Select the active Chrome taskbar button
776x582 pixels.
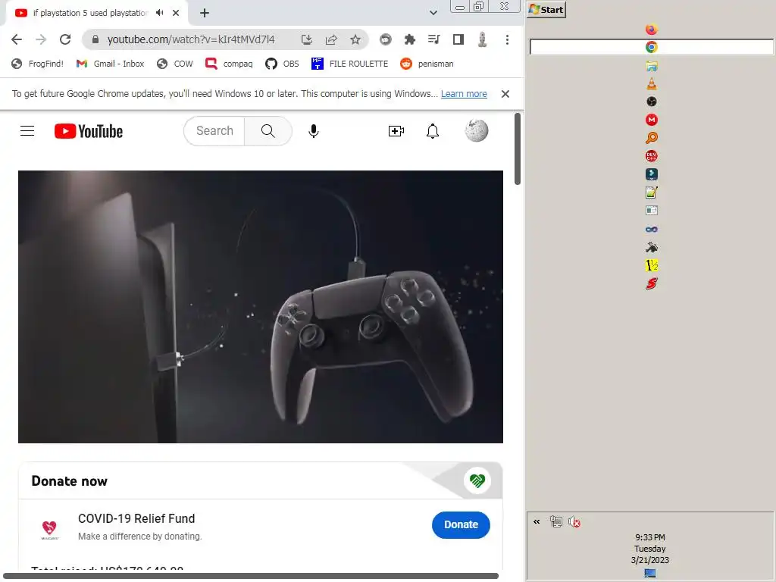(x=651, y=47)
